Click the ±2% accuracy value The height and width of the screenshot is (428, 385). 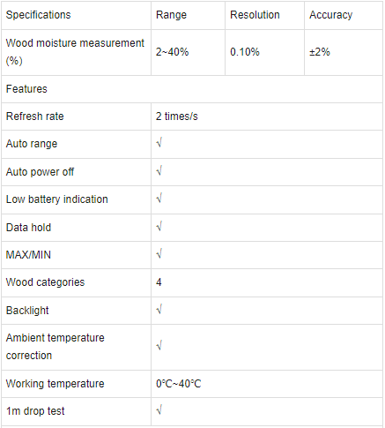320,52
